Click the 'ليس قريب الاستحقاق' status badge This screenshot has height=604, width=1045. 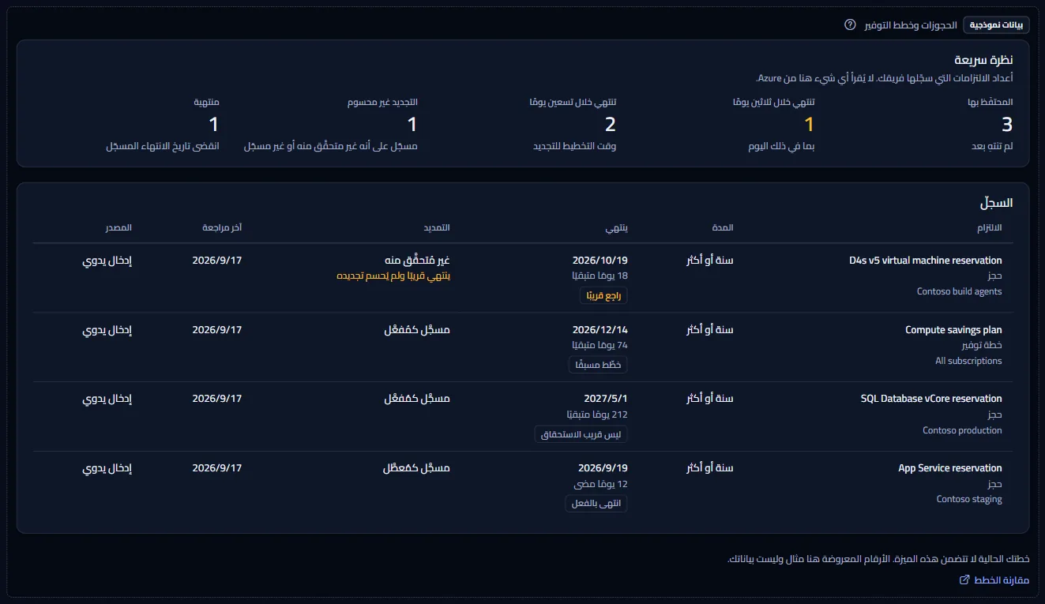(581, 434)
